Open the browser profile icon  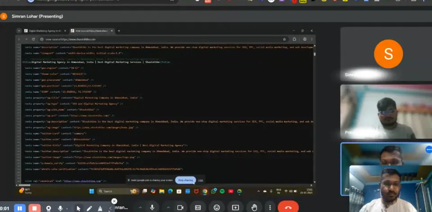coord(305,40)
